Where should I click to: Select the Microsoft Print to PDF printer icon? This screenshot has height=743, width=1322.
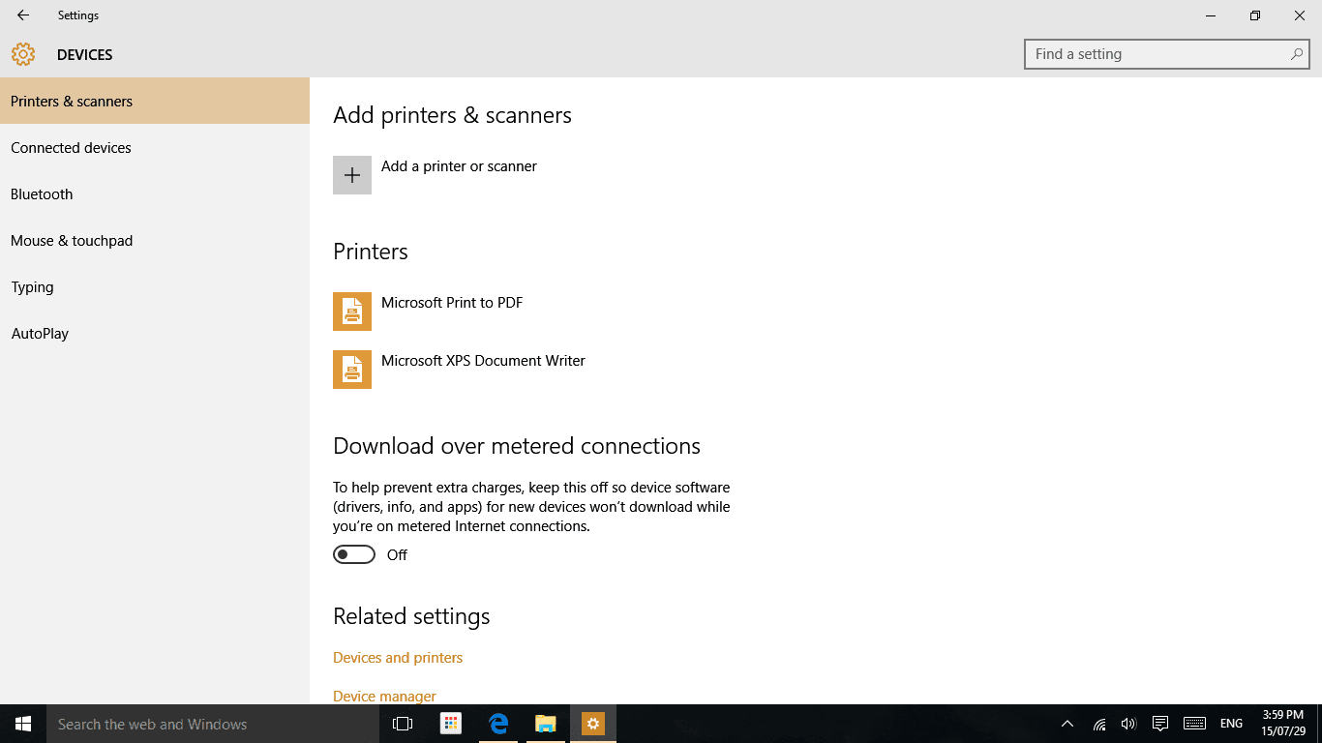click(352, 312)
